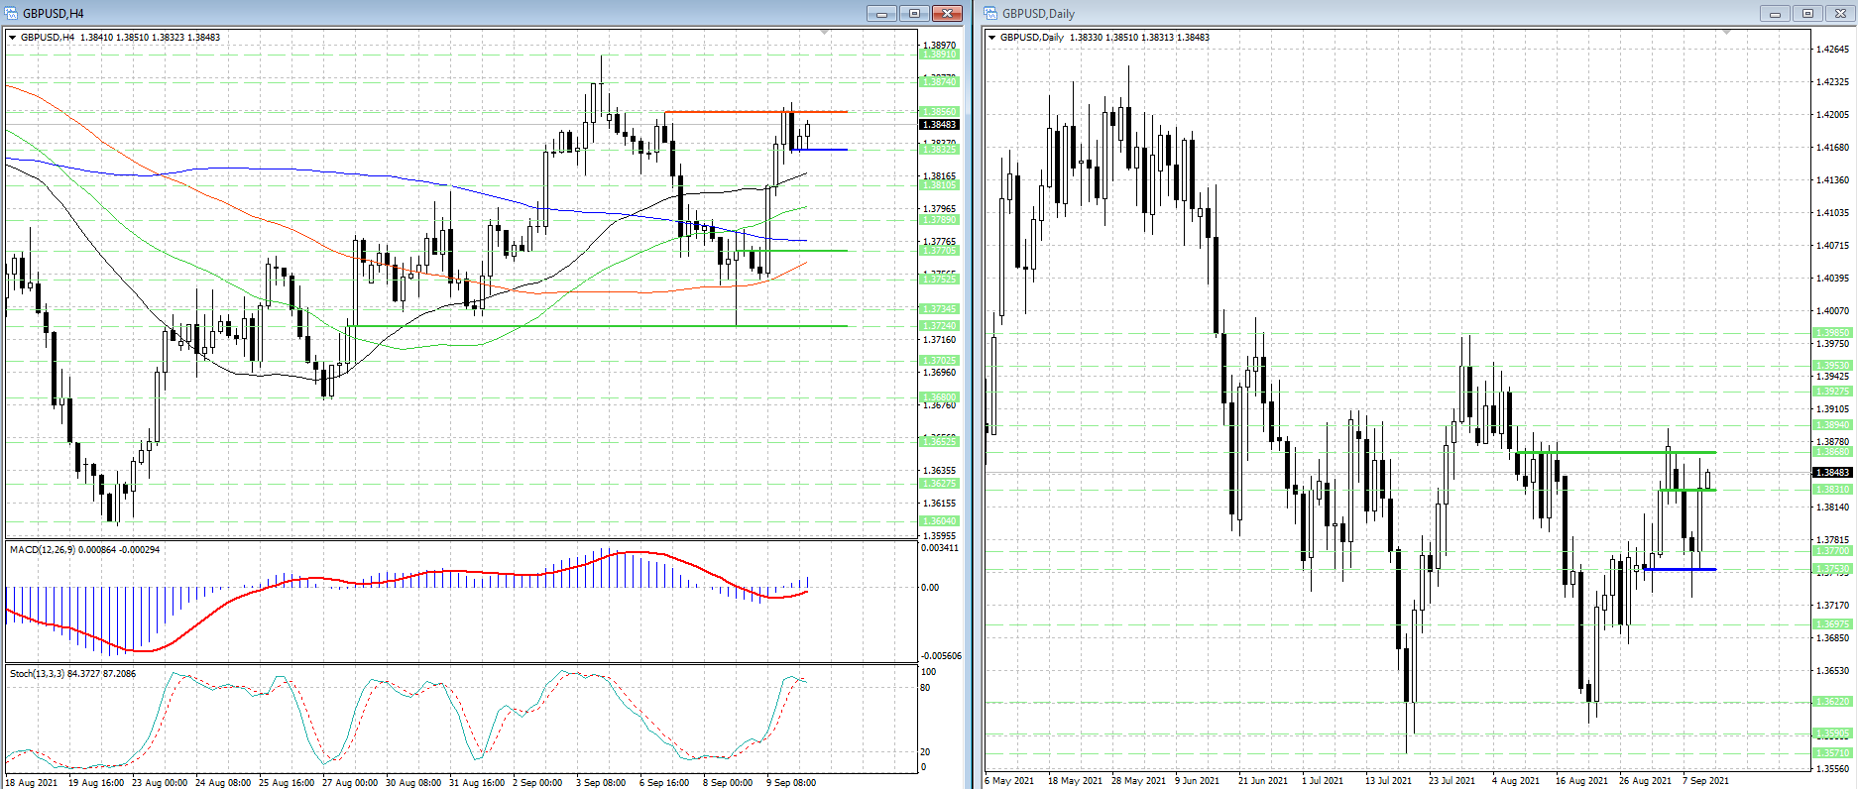Viewport: 1858px width, 789px height.
Task: Restore the GBPUSD,H4 chart window
Action: tap(914, 13)
